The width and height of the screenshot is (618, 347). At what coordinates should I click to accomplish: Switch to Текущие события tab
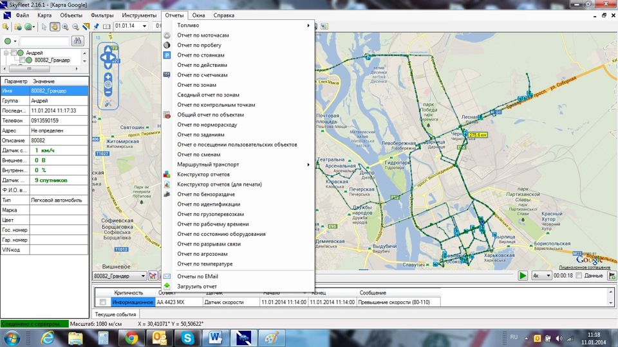coord(115,314)
